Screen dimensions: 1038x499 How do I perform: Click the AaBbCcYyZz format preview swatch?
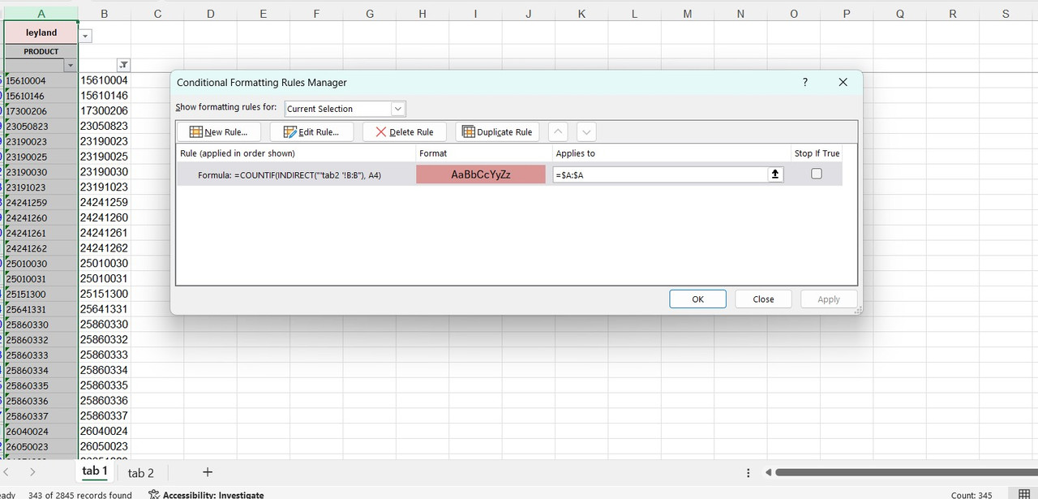[x=481, y=174]
